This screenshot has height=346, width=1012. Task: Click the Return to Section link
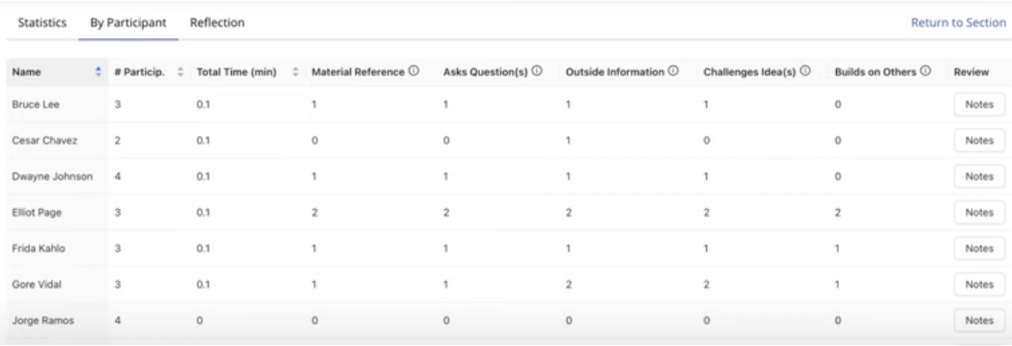click(x=958, y=23)
